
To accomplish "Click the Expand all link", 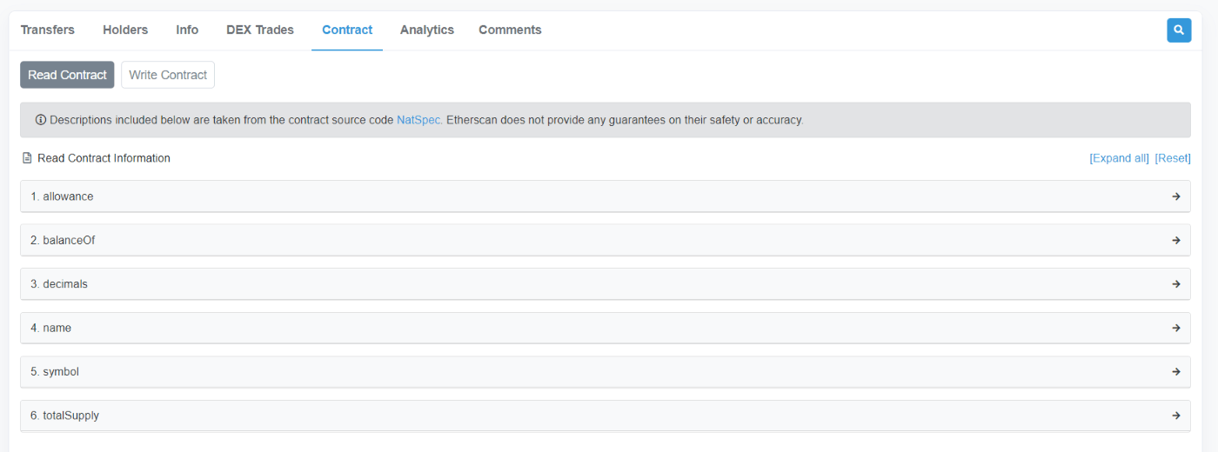I will 1119,158.
